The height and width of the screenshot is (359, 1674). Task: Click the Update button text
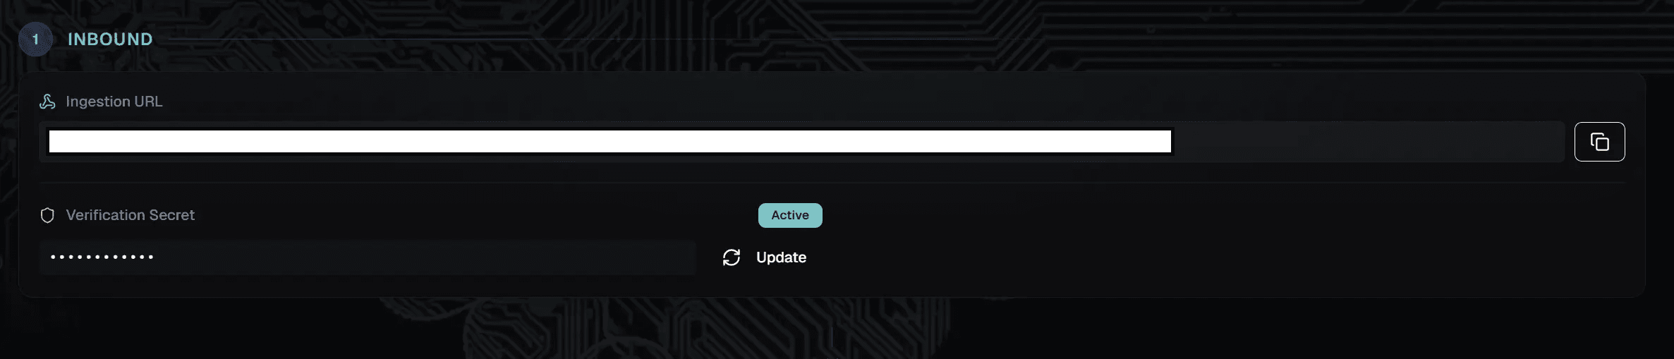pos(781,257)
